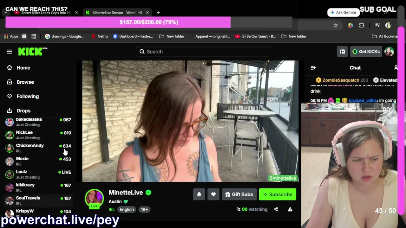Open the Kick hamburger sidebar menu
Viewport: 406px width, 228px height.
point(10,52)
